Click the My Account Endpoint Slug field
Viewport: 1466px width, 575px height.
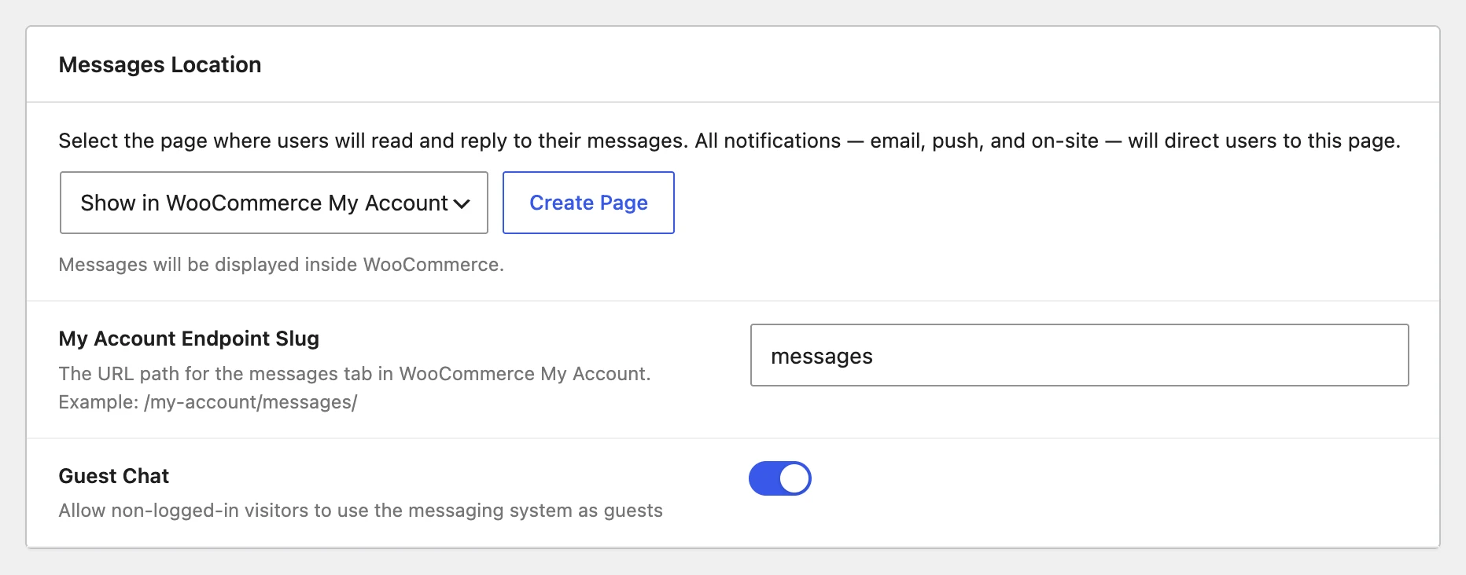tap(1079, 355)
